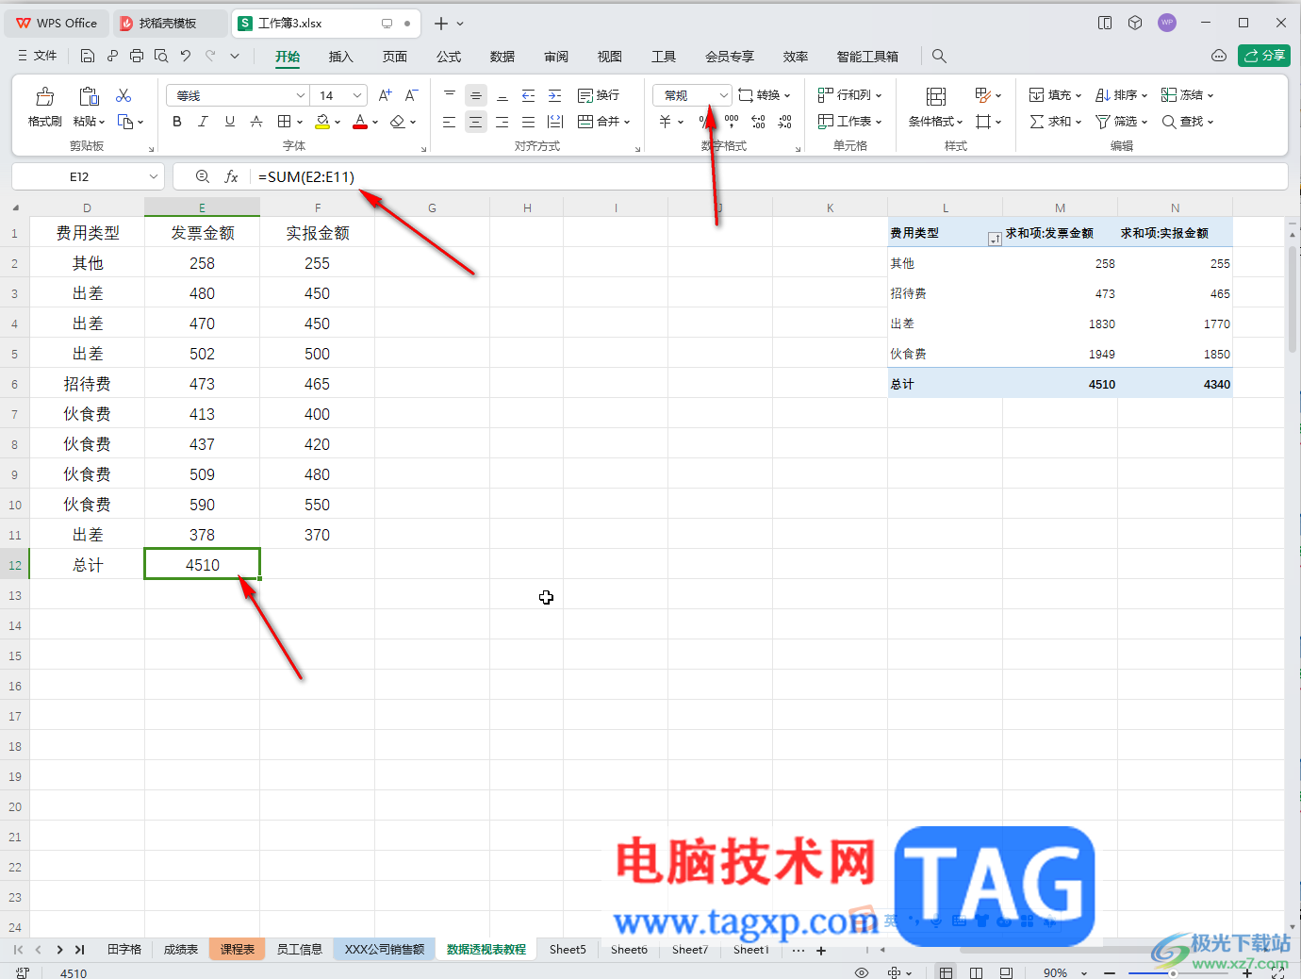Open the 数据 ribbon tab
The width and height of the screenshot is (1301, 979).
pos(502,57)
